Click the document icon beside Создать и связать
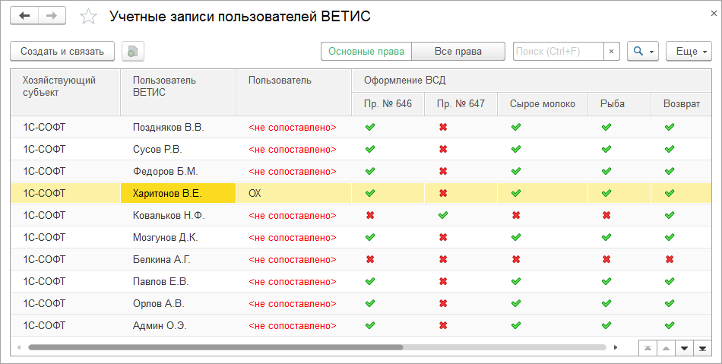 pyautogui.click(x=133, y=52)
